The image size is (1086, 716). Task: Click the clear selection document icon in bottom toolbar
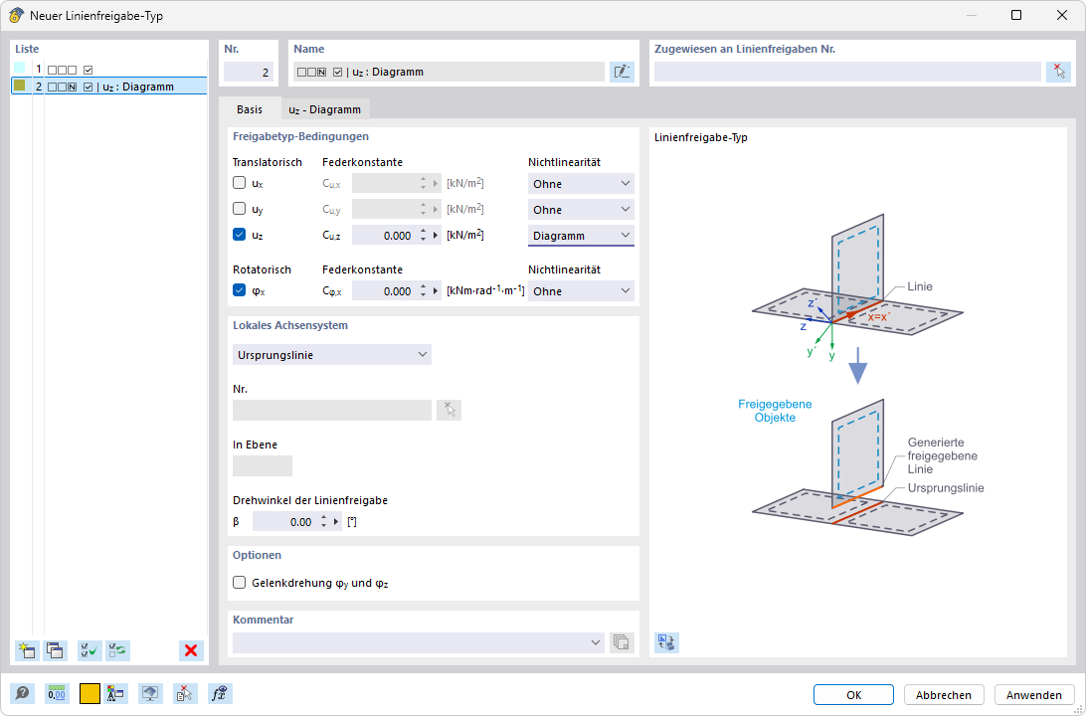(x=185, y=694)
